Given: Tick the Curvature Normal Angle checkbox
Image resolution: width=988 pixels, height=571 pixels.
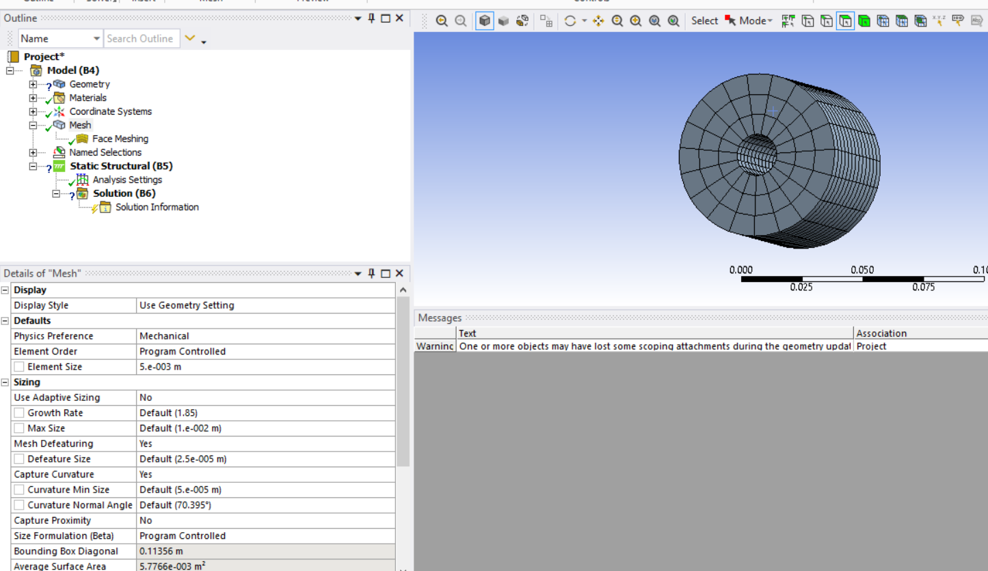Looking at the screenshot, I should click(19, 505).
